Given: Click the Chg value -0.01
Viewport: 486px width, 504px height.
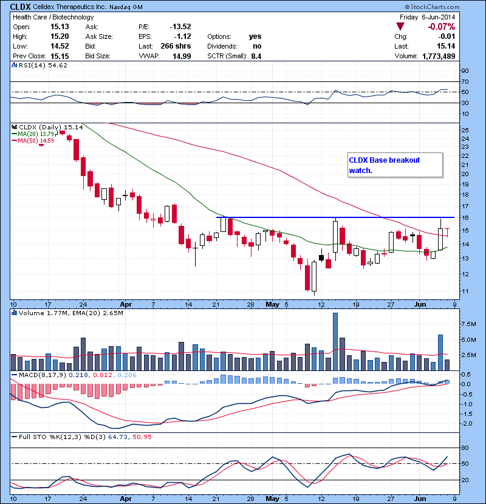Looking at the screenshot, I should coord(447,36).
